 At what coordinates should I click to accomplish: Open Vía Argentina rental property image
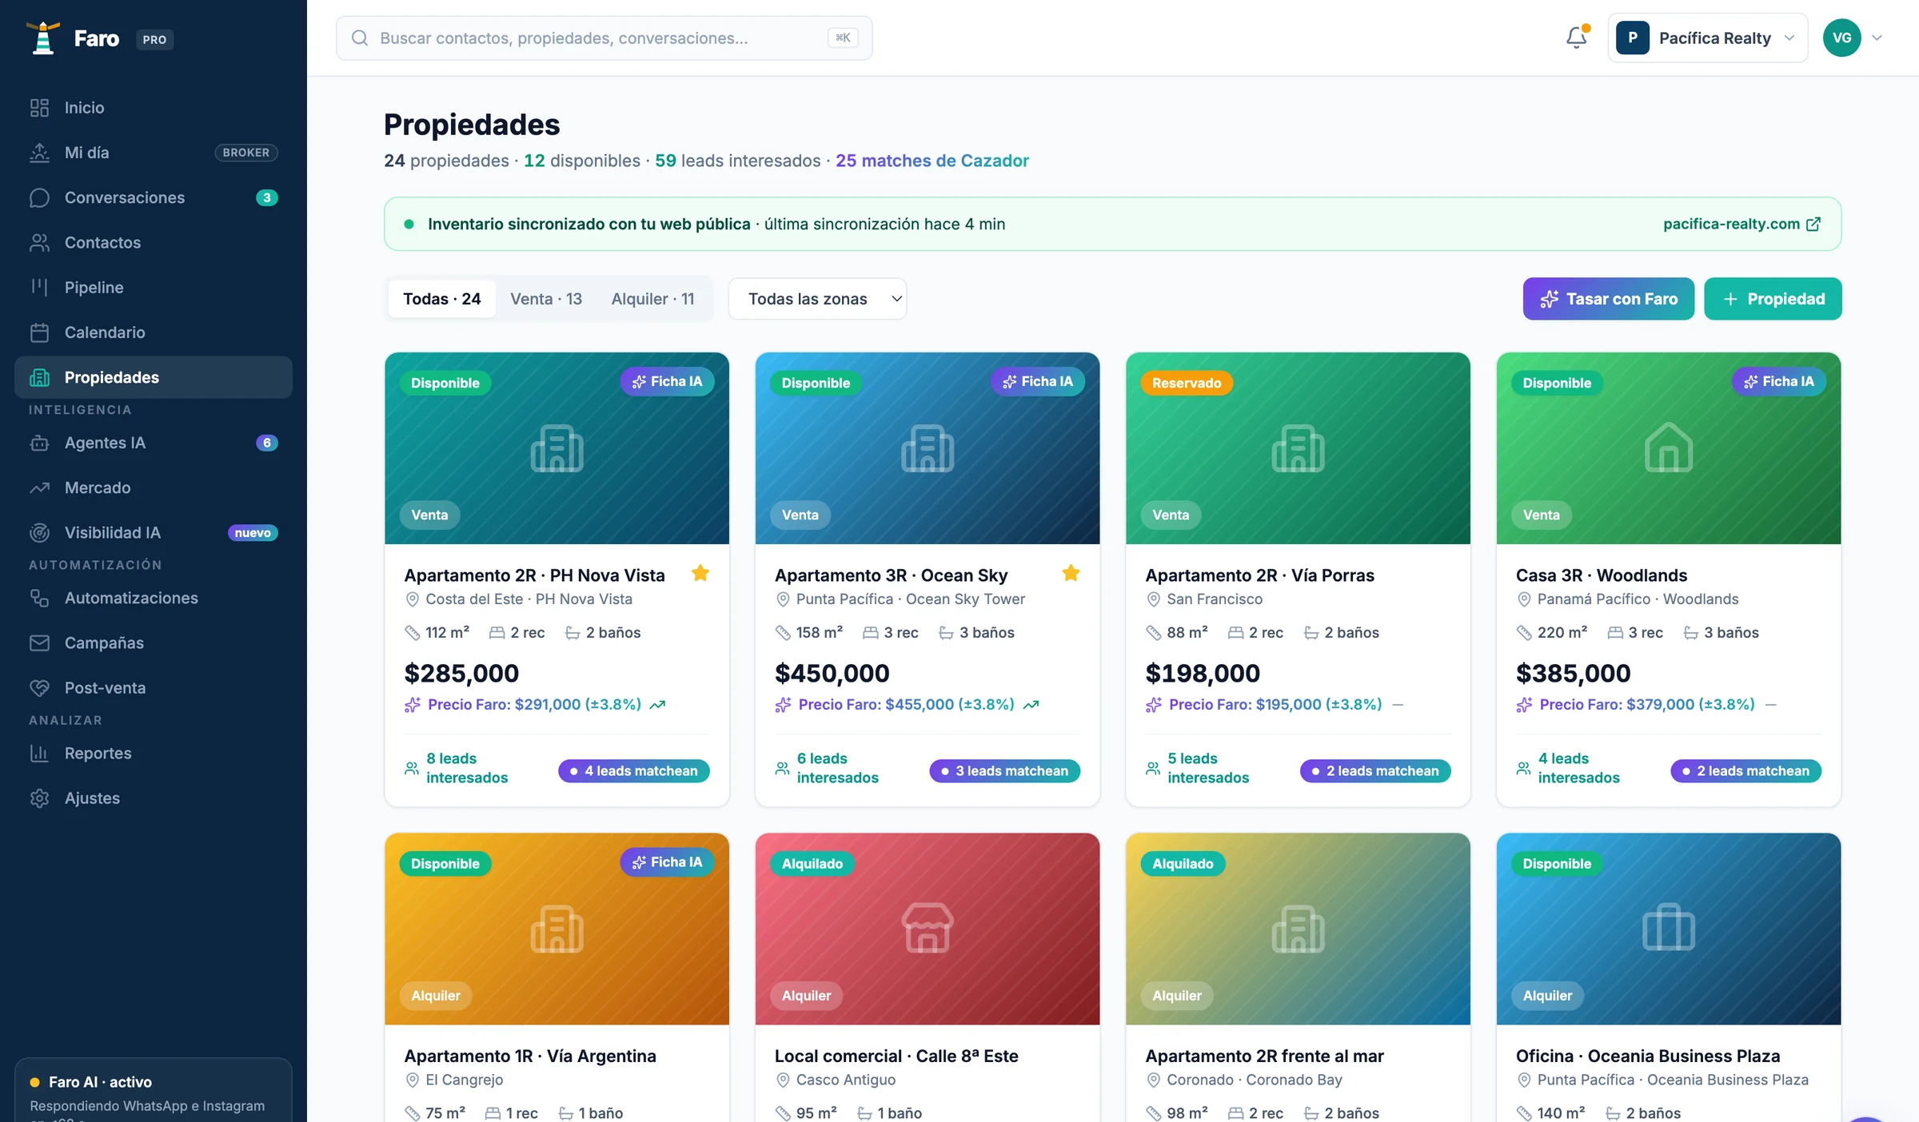[557, 929]
